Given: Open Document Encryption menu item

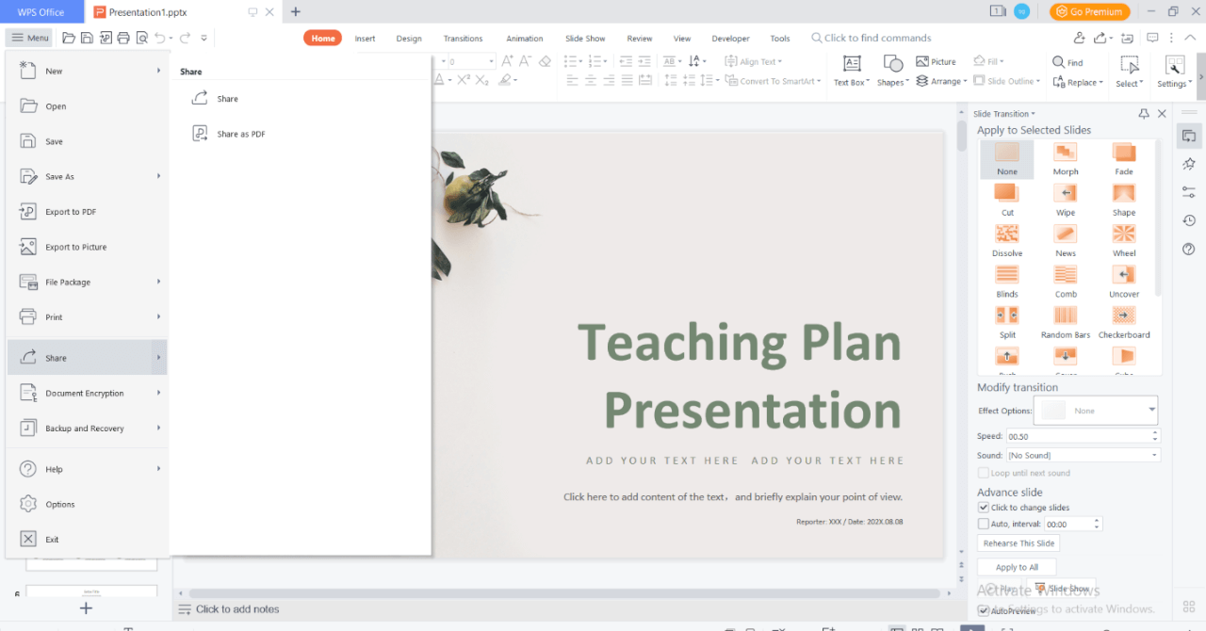Looking at the screenshot, I should coord(85,393).
